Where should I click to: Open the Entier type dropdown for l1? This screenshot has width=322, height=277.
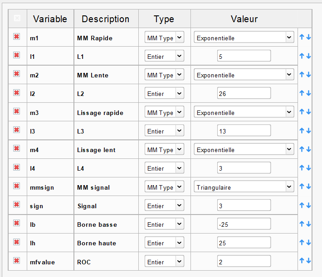coord(164,56)
